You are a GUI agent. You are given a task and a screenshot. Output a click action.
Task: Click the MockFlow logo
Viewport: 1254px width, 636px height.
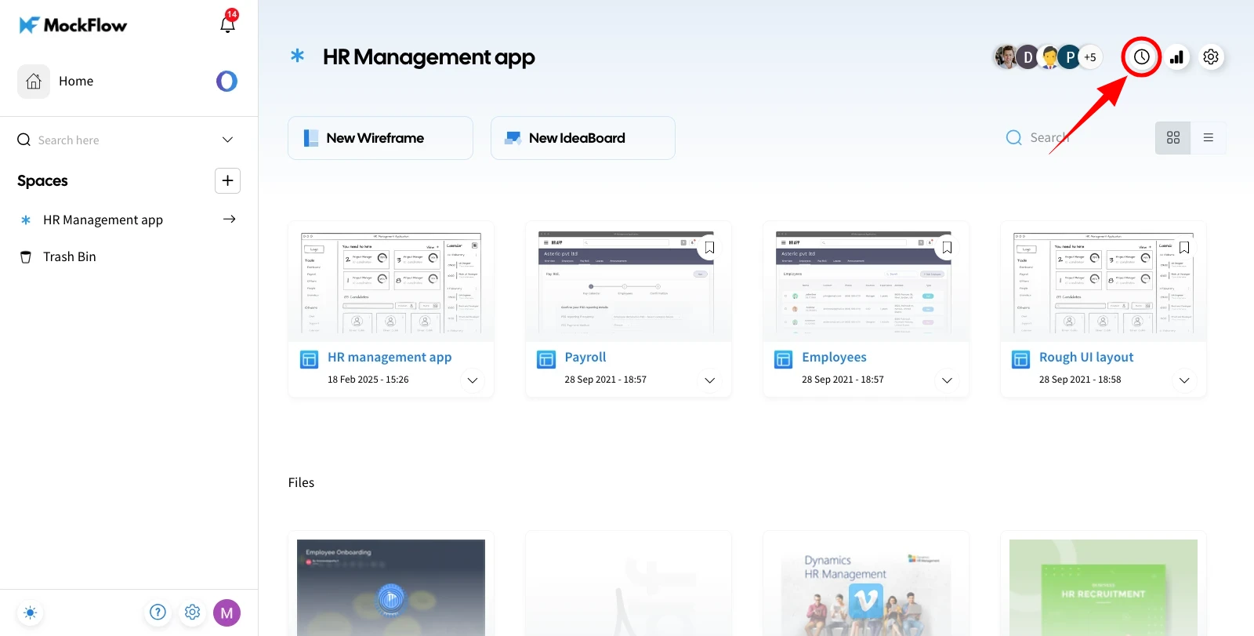pyautogui.click(x=73, y=25)
